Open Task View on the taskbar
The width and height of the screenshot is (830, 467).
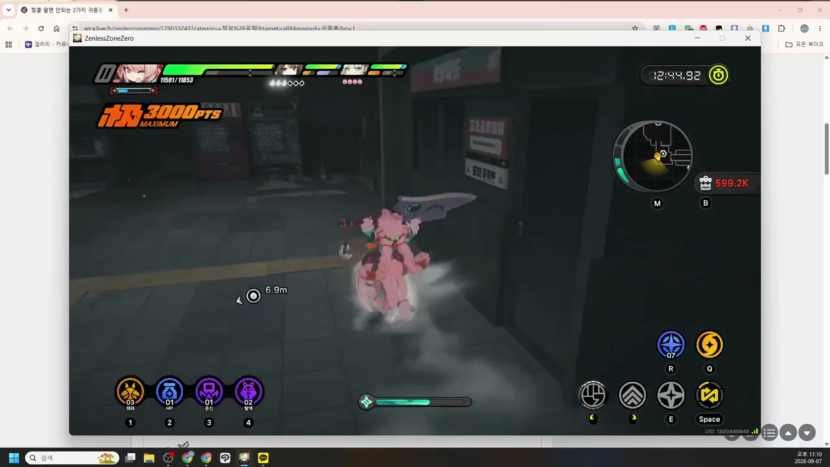tap(130, 458)
